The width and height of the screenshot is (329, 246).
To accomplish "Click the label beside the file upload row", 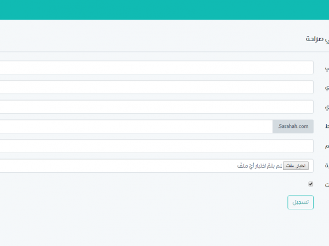I will point(327,166).
